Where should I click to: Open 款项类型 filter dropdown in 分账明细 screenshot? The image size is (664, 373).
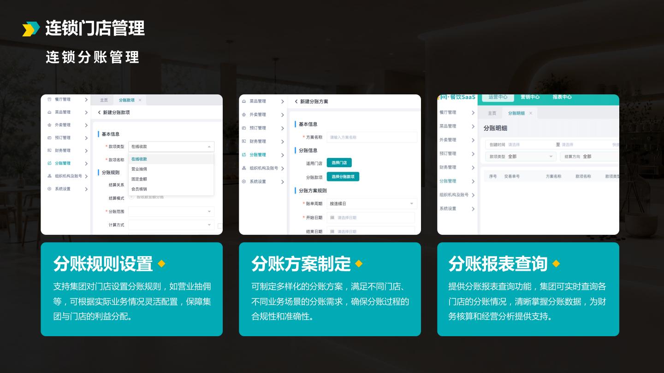click(x=521, y=157)
